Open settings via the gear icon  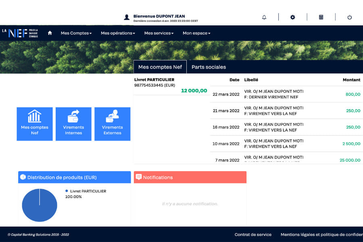(293, 17)
